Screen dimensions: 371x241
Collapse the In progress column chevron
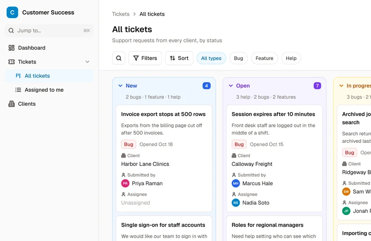[x=341, y=86]
